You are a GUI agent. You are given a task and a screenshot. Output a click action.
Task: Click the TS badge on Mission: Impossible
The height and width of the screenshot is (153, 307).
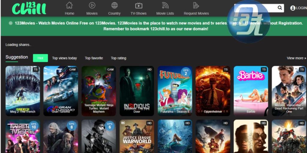[x=302, y=69]
